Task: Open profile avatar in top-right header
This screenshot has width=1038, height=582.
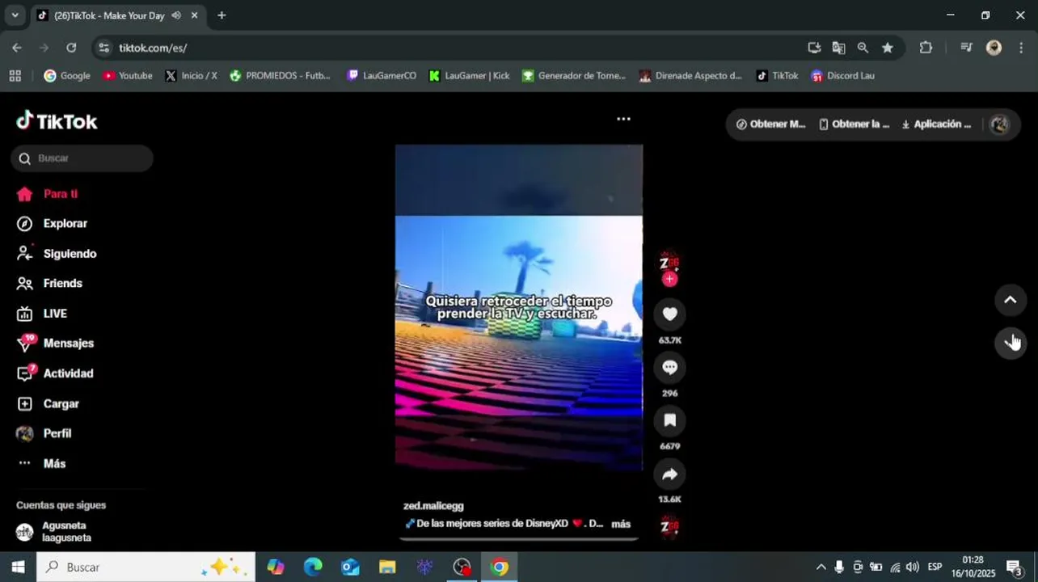Action: click(1000, 124)
